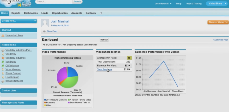229x112 pixels.
Task: Focus the Search input field
Action: (x=54, y=1)
